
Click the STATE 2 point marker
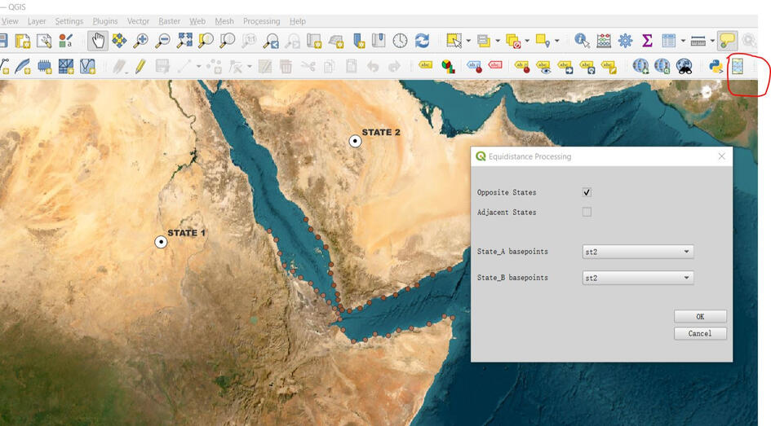[356, 141]
